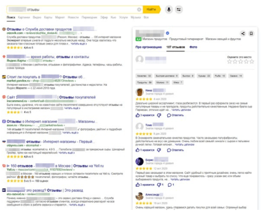Open search settings filter icon

(x=179, y=9)
